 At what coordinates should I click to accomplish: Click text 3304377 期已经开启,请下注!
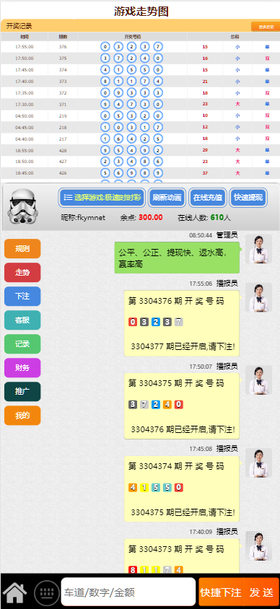pyautogui.click(x=183, y=346)
